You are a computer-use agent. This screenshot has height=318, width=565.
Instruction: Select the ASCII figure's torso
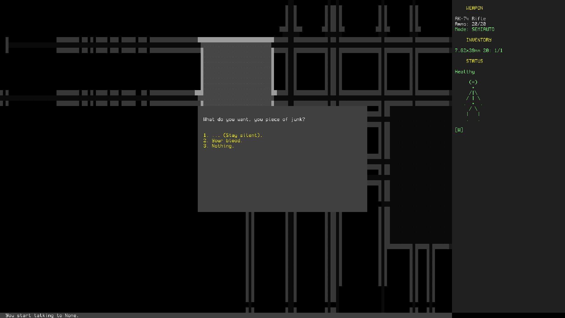(473, 95)
